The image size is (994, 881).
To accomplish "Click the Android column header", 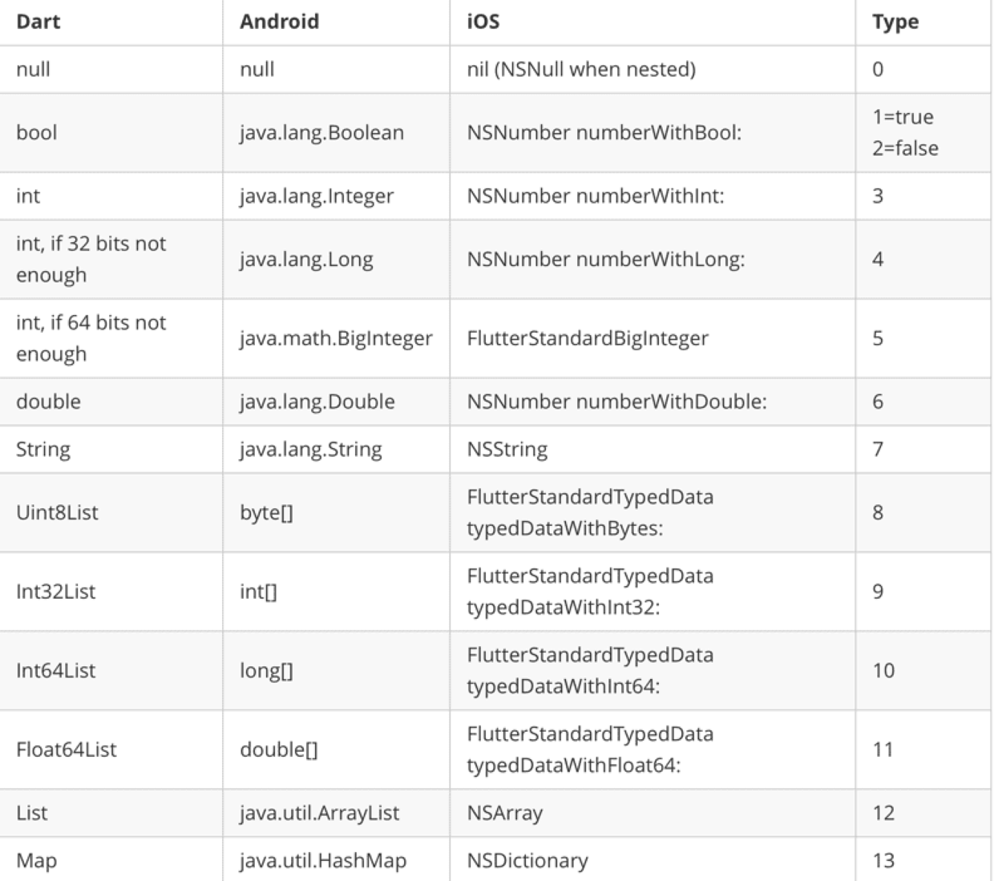I will (x=279, y=22).
